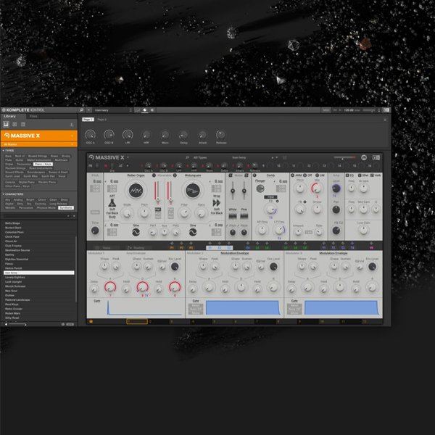Toggle the Electric Piano subtype tag
Image resolution: width=435 pixels, height=435 pixels.
pyautogui.click(x=47, y=182)
